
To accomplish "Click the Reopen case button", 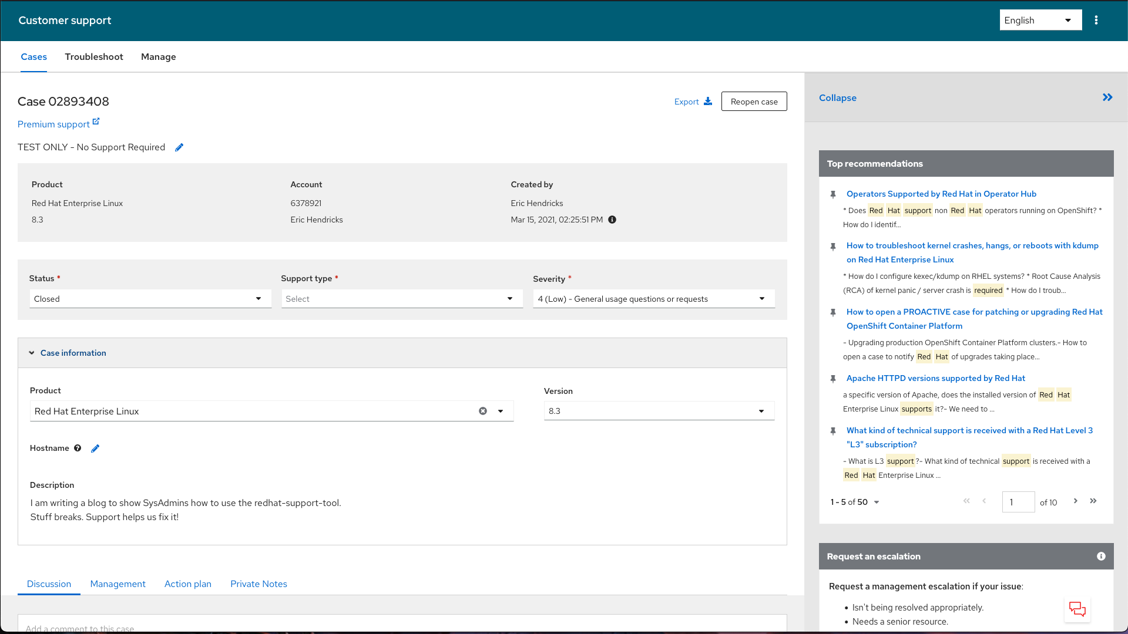I will tap(754, 102).
